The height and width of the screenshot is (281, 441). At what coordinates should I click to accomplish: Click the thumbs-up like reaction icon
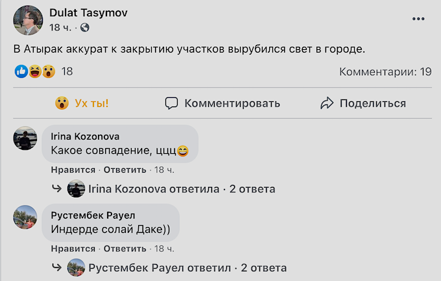[x=21, y=71]
